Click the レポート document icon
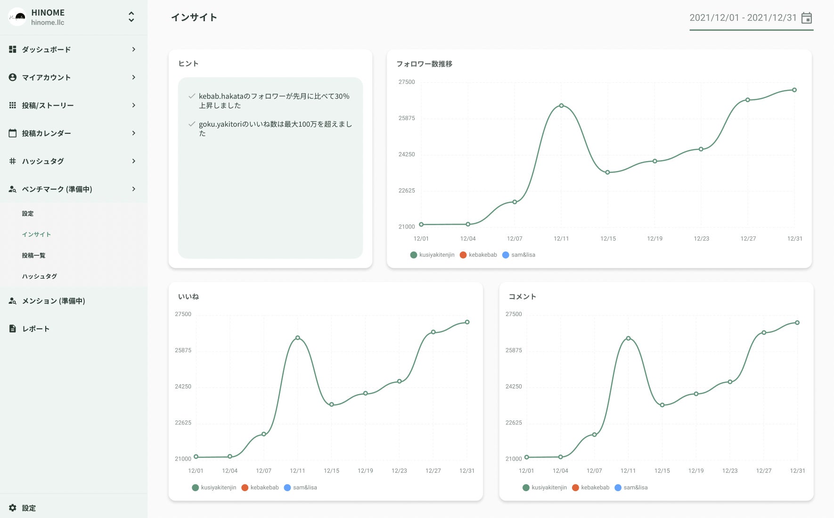The image size is (834, 518). pyautogui.click(x=13, y=329)
